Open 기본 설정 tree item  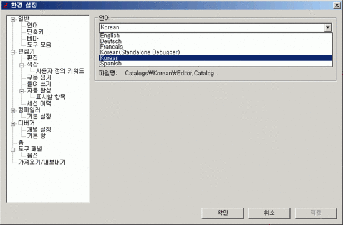39,117
